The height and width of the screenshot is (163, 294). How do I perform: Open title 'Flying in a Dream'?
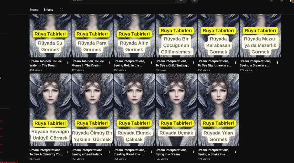(171, 152)
